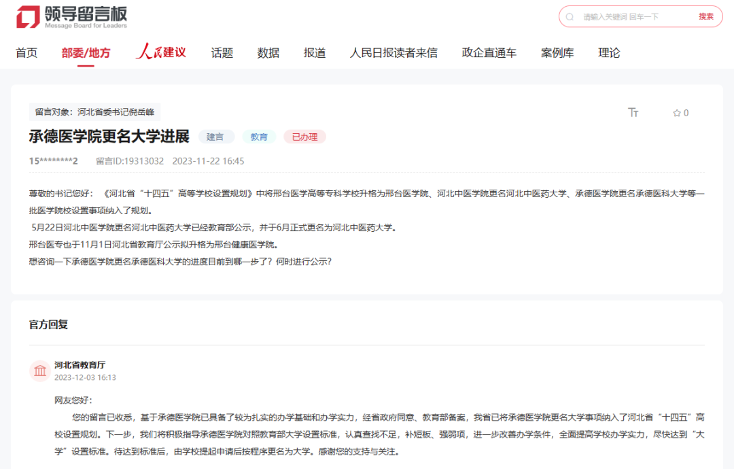The width and height of the screenshot is (734, 469).
Task: Click the Hebei Education Department avatar icon
Action: (x=40, y=370)
